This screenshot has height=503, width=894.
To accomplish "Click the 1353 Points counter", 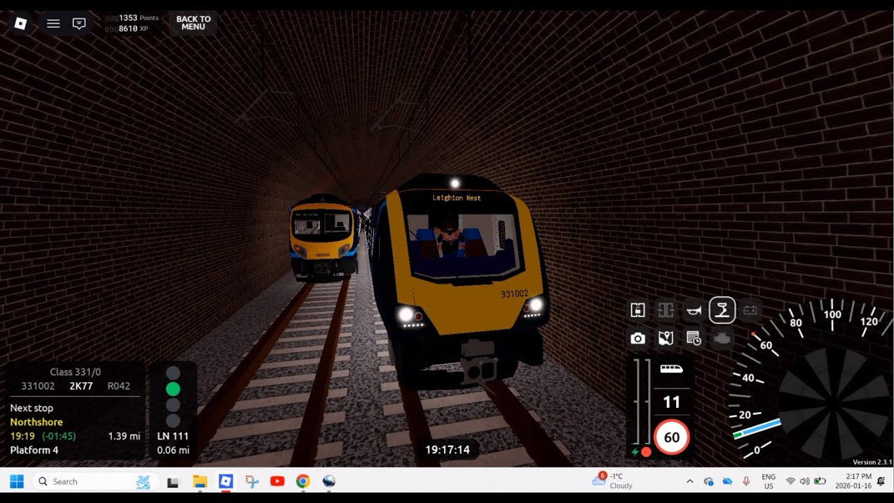I will (x=138, y=17).
